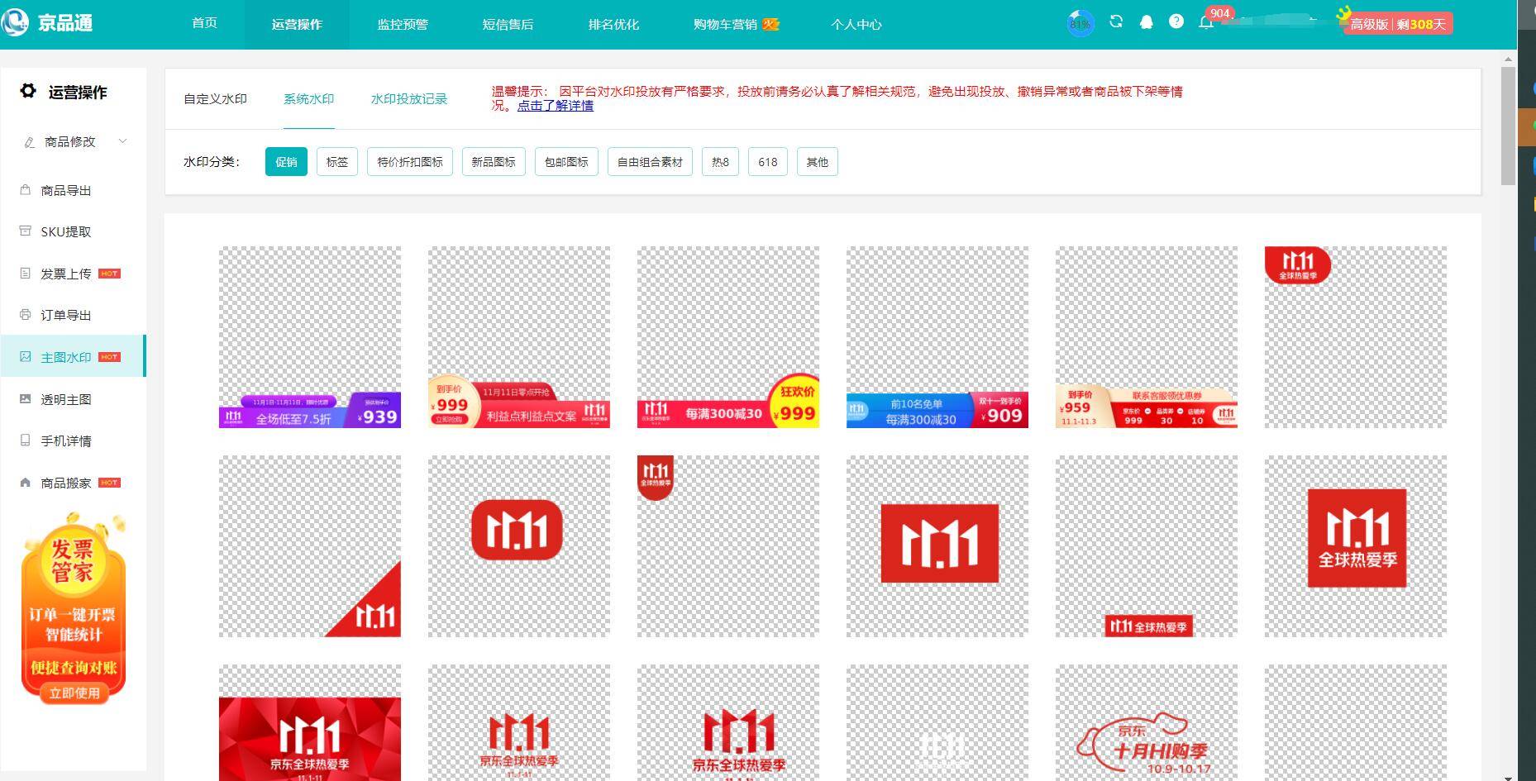The image size is (1536, 781).
Task: Click the page vertical scrollbar thumb
Action: (x=1508, y=126)
